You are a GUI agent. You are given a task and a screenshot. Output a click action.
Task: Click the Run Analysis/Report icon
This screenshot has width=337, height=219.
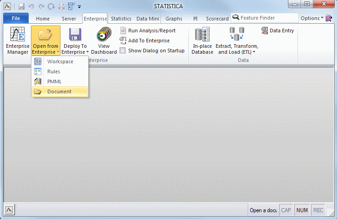[x=123, y=31]
